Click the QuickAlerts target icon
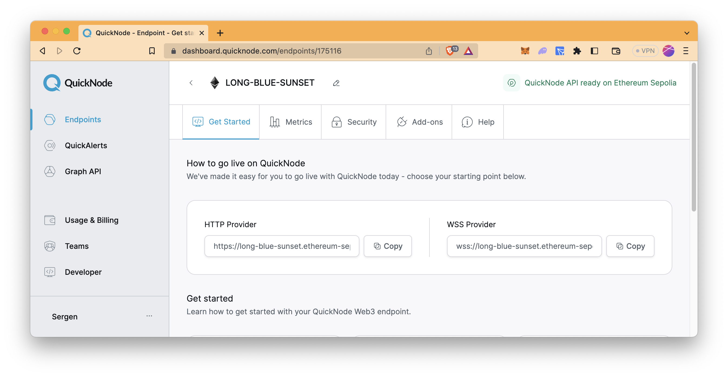The image size is (728, 377). coord(50,145)
